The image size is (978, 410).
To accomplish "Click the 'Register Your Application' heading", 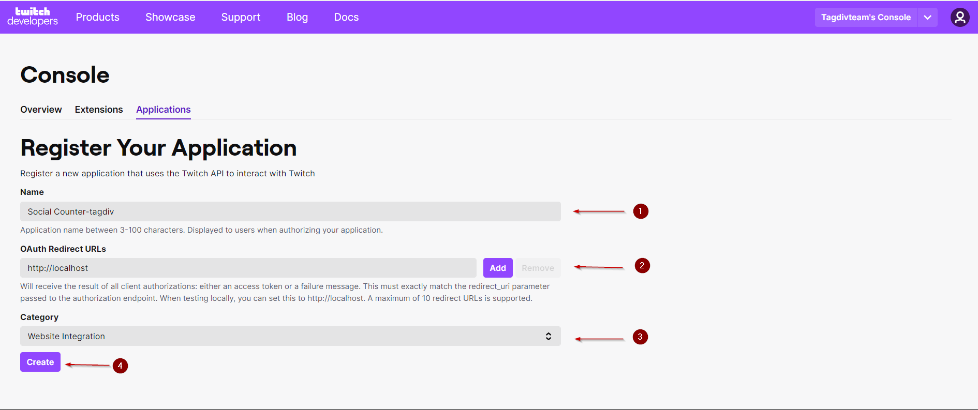I will [x=158, y=148].
